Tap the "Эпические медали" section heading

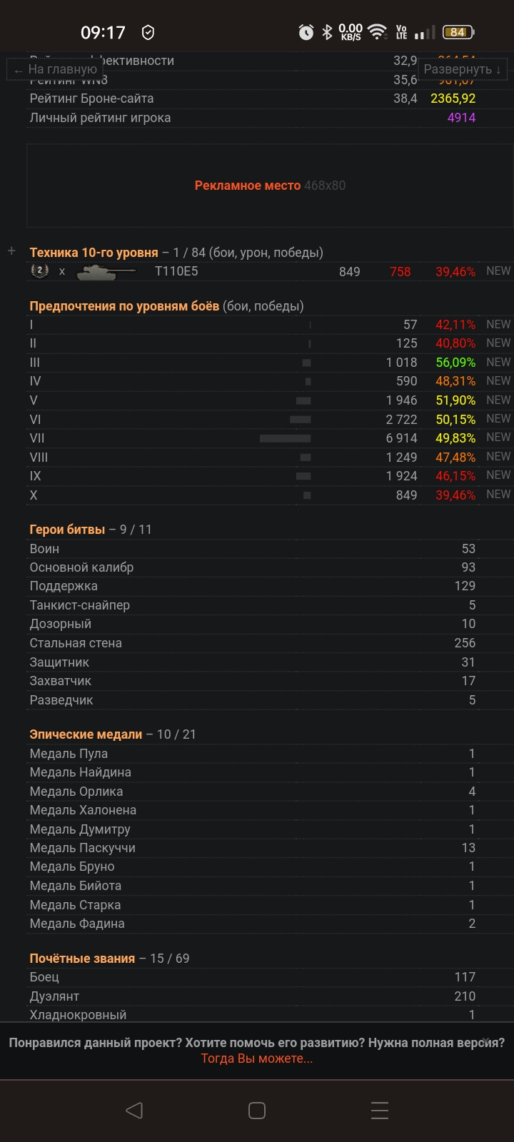tap(86, 734)
